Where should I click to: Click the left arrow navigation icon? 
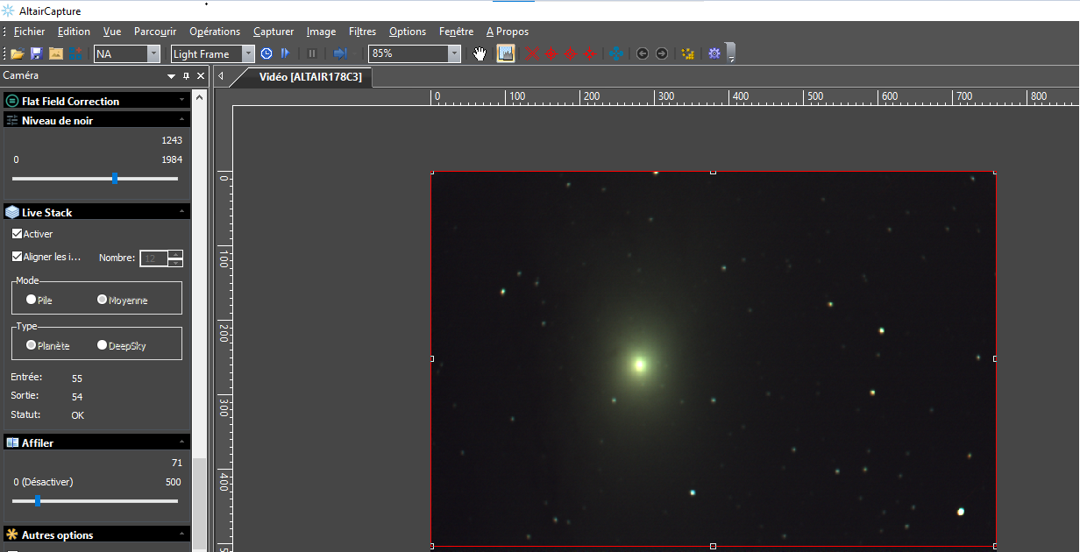(x=643, y=53)
